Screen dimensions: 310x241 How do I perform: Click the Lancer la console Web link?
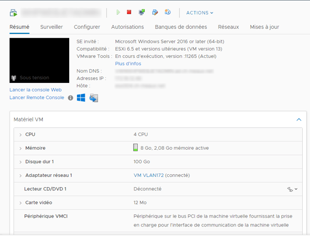(35, 90)
